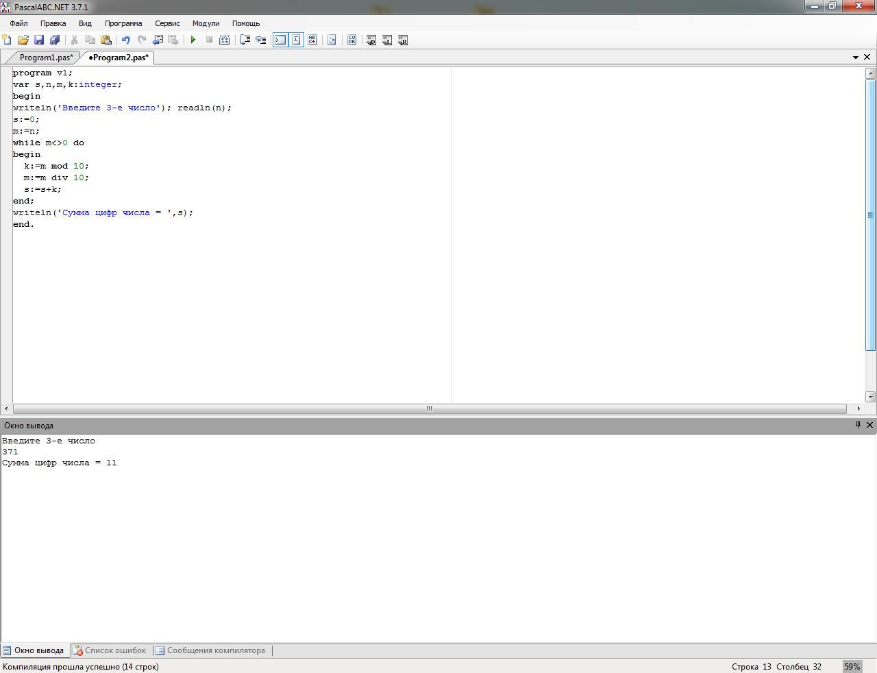Open the Помощь menu
This screenshot has width=877, height=673.
click(246, 23)
